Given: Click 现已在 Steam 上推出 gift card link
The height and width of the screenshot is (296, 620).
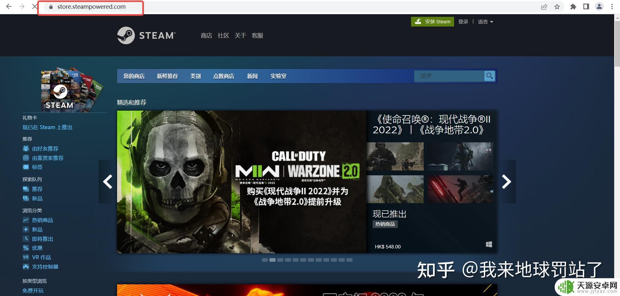Looking at the screenshot, I should click(47, 127).
